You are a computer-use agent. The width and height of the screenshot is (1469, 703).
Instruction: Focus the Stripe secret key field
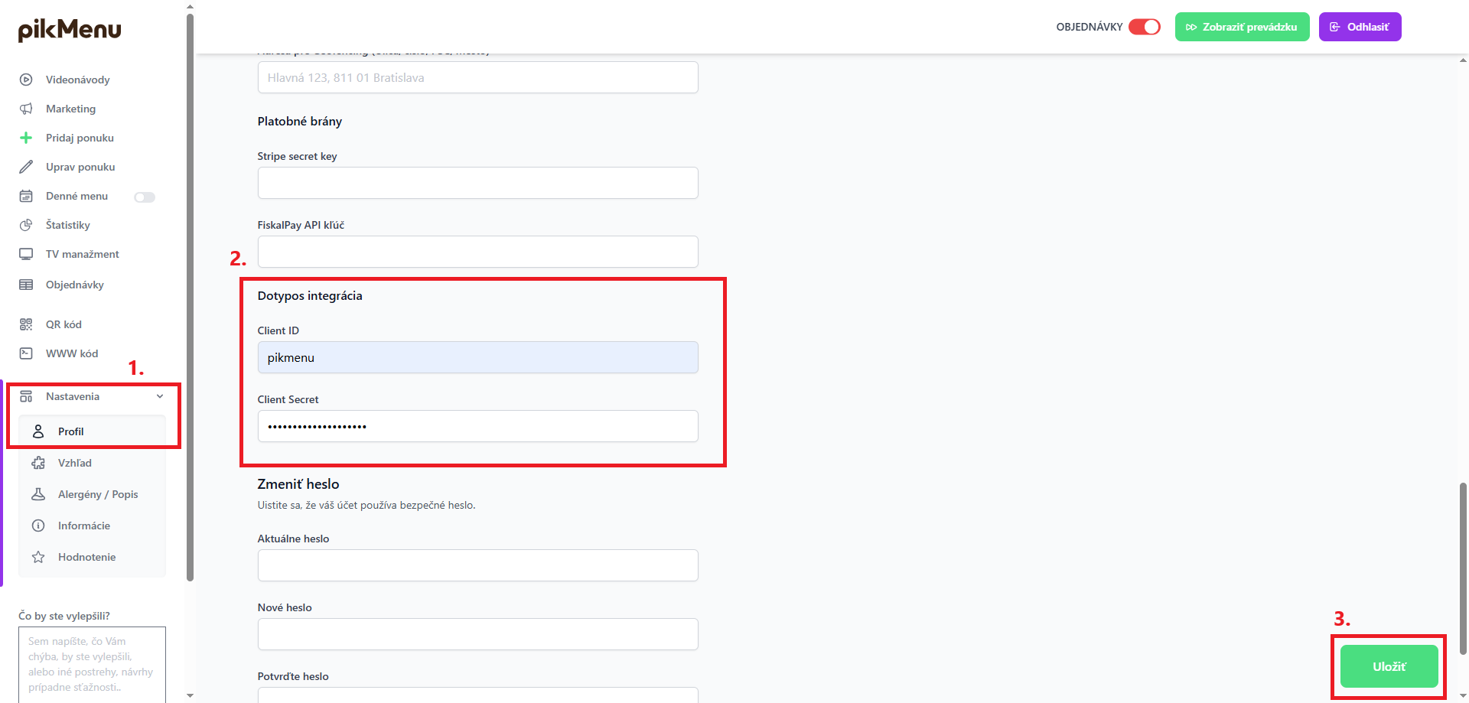point(477,183)
